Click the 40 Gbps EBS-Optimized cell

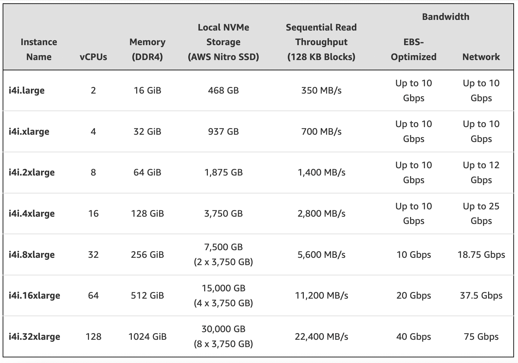414,336
